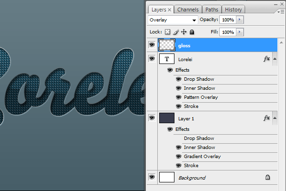Collapse the Lorelei layer effects list
The width and height of the screenshot is (286, 191).
coord(275,59)
